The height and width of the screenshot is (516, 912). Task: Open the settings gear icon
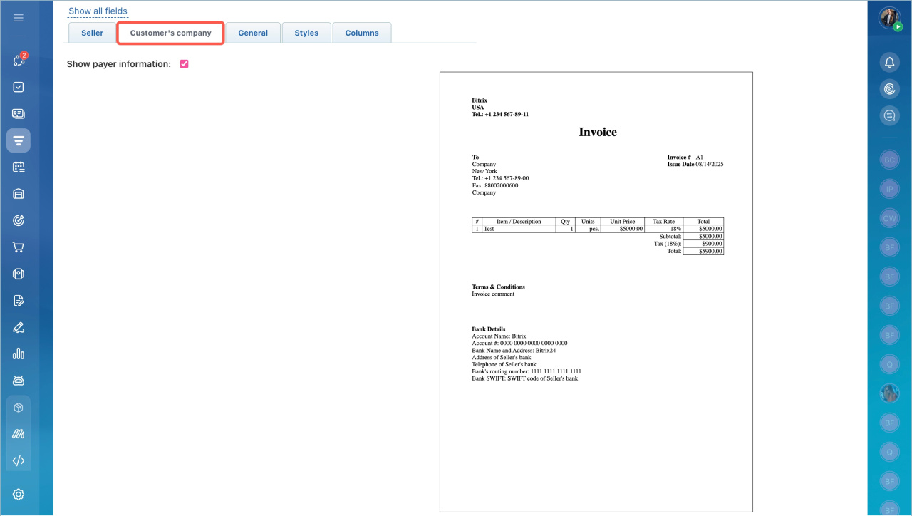click(x=19, y=495)
